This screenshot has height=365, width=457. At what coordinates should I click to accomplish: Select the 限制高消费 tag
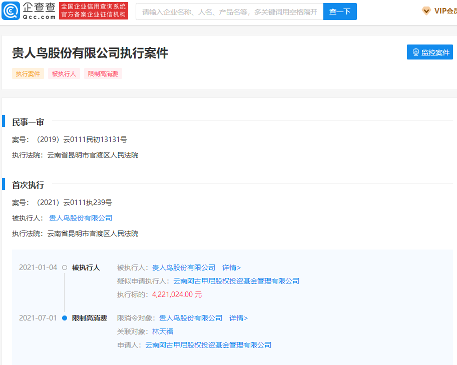pyautogui.click(x=103, y=74)
